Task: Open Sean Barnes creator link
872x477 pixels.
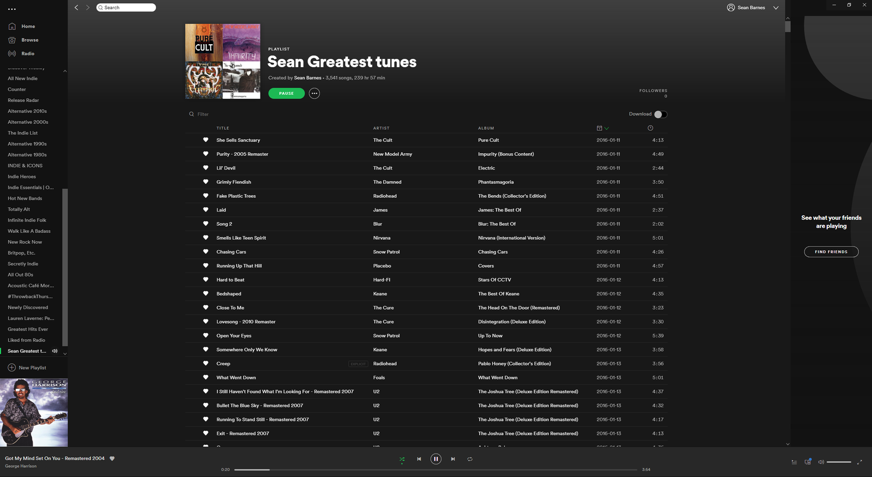Action: pos(308,78)
